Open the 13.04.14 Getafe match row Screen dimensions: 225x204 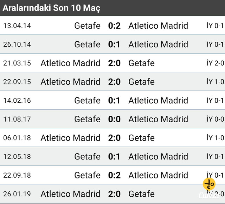pyautogui.click(x=112, y=26)
